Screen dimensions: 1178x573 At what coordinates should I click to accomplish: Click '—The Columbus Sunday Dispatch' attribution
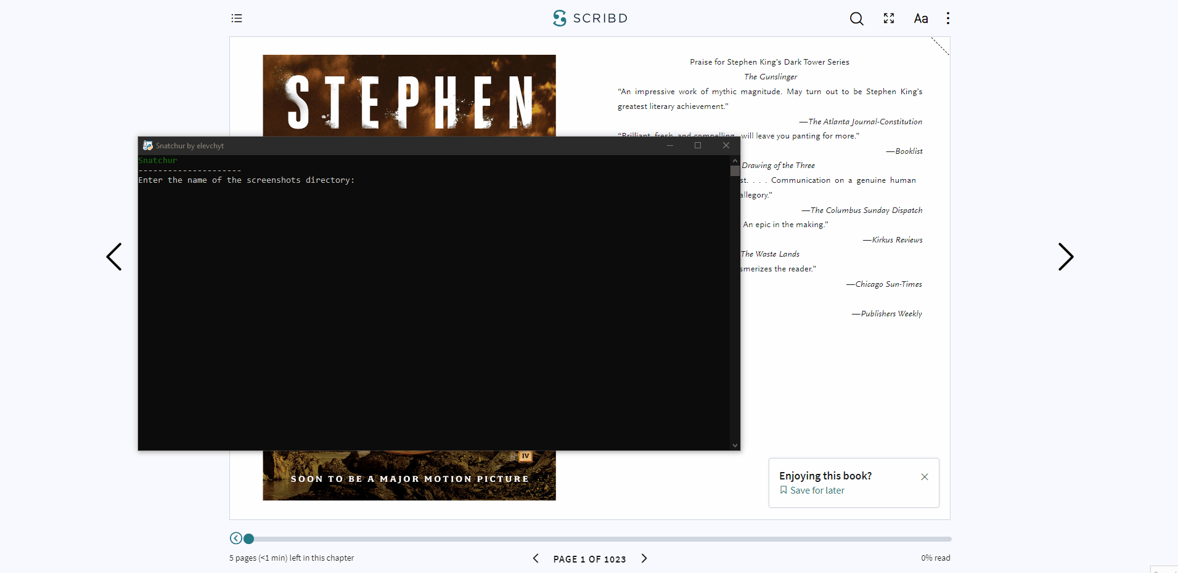click(x=862, y=210)
